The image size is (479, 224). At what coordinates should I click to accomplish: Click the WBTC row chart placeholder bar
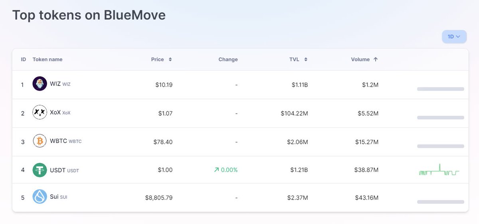point(441,147)
